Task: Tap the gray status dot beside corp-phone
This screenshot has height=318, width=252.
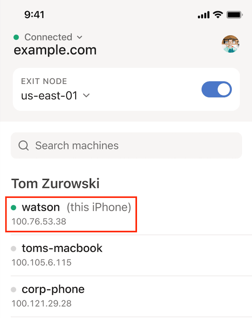Action: (x=14, y=290)
